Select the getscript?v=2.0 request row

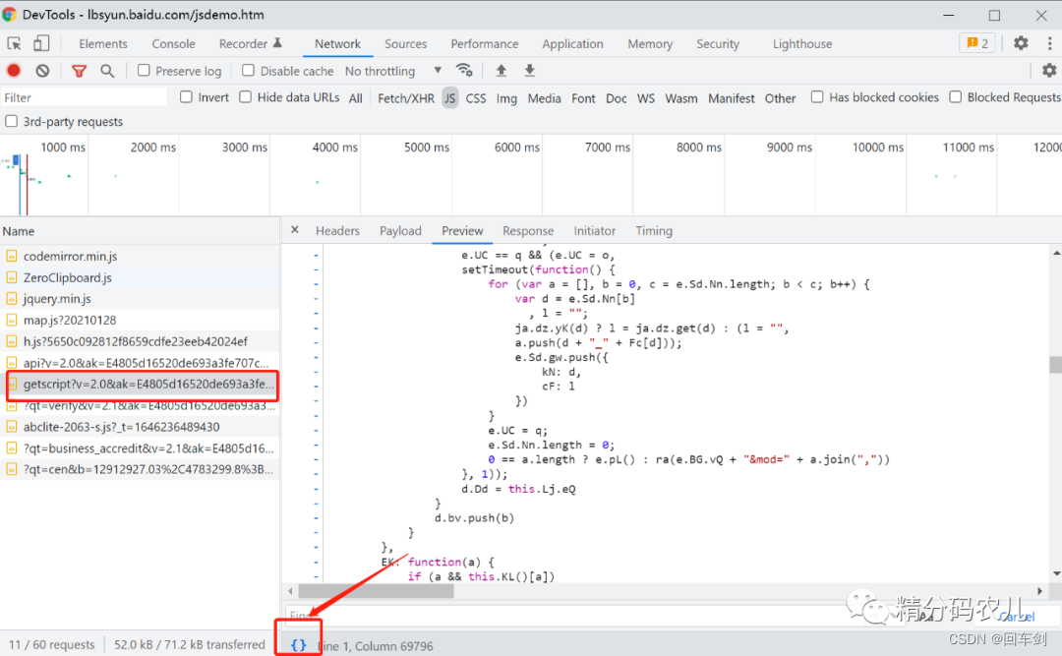(140, 385)
